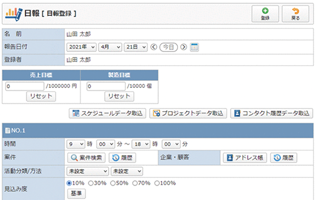The width and height of the screenshot is (316, 200).
Task: Click the 製造目標 column header
Action: pyautogui.click(x=120, y=75)
